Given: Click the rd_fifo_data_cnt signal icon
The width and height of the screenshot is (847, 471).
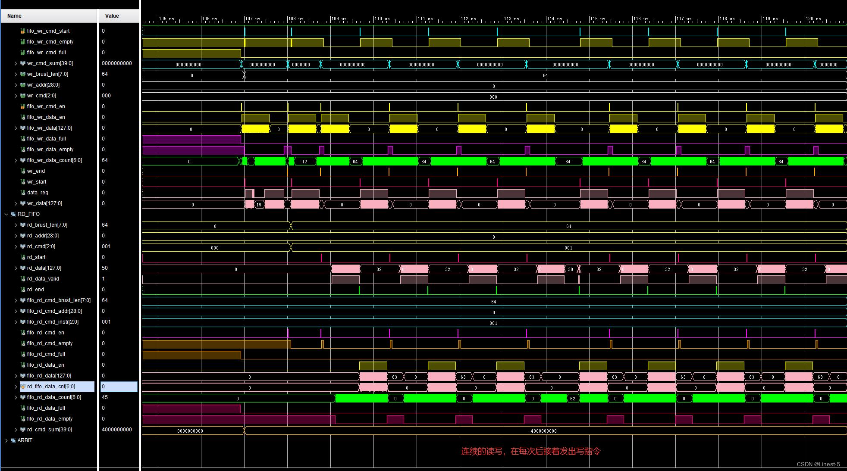Looking at the screenshot, I should 23,387.
